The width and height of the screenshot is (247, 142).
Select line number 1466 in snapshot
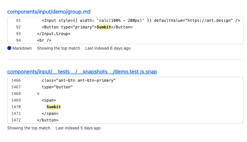pyautogui.click(x=16, y=80)
